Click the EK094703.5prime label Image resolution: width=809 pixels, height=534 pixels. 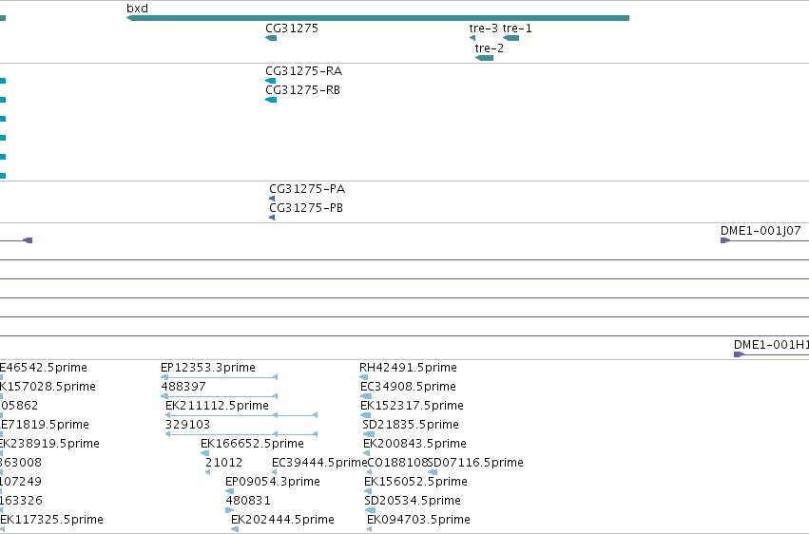point(418,520)
